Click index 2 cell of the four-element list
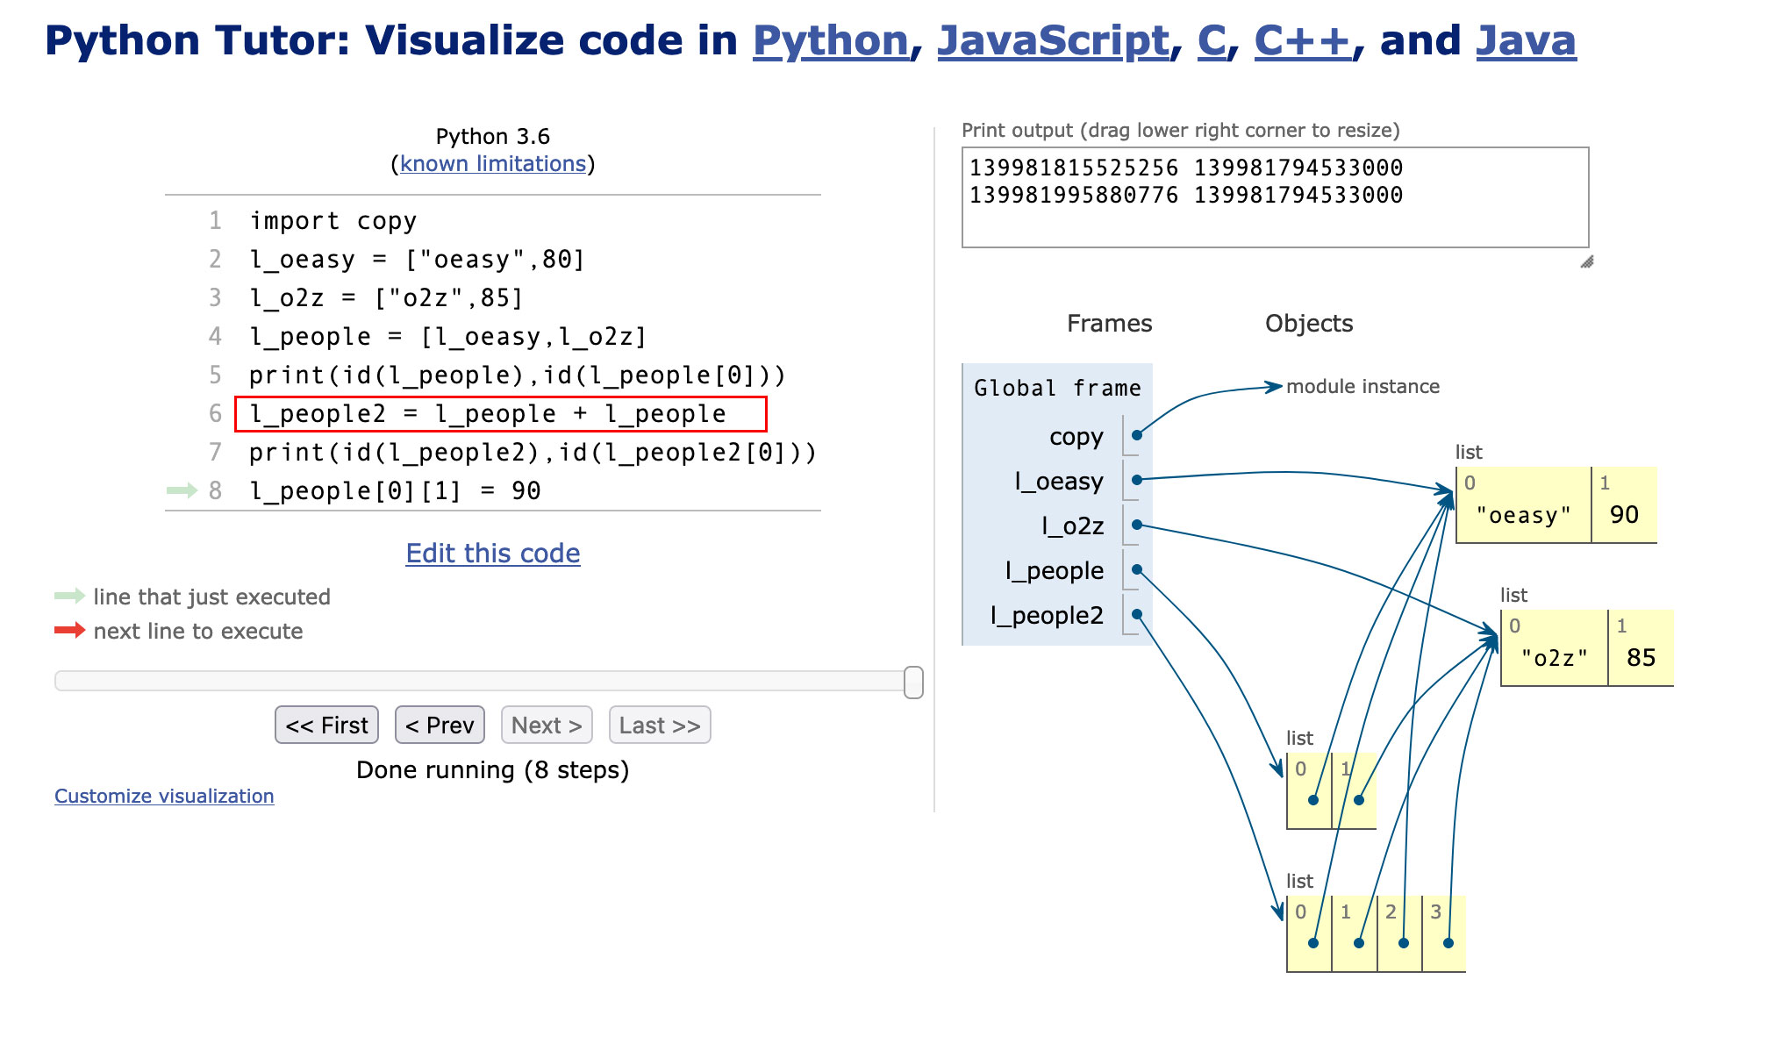The image size is (1788, 1058). click(x=1399, y=934)
